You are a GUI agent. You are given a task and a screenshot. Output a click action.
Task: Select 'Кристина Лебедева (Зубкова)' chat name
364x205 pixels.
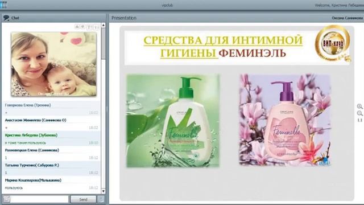(31, 135)
